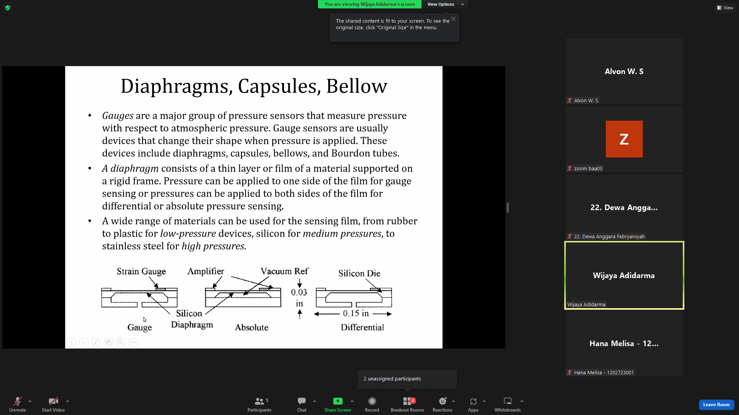Select the 22. Dewa Anggara participant tile
Screen dimensions: 739x415
tap(624, 207)
